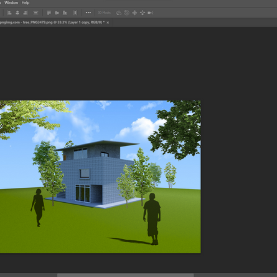Close the tree_PNG3479.png document tab
Viewport: 277px width, 277px height.
tap(108, 22)
